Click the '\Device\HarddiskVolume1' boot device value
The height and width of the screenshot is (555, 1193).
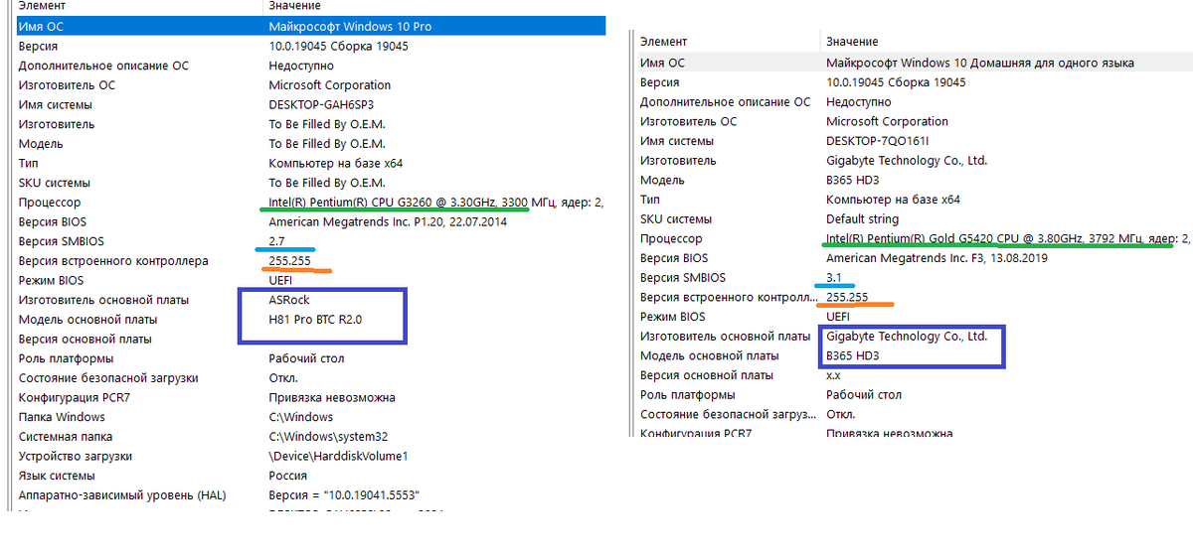click(339, 457)
